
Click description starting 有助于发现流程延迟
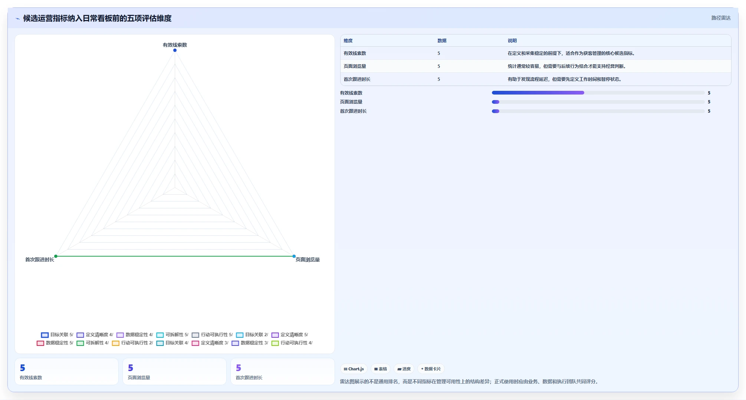(x=565, y=79)
